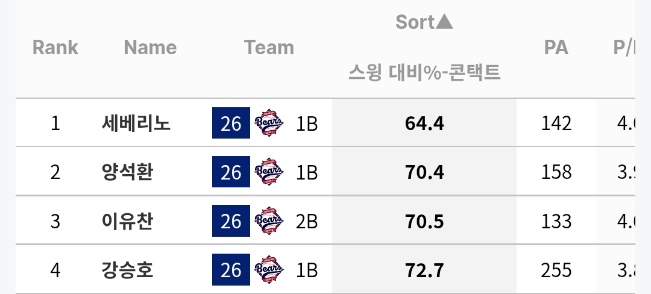Click the 64.4 contact value cell
Screen dimensions: 651x294
click(424, 123)
